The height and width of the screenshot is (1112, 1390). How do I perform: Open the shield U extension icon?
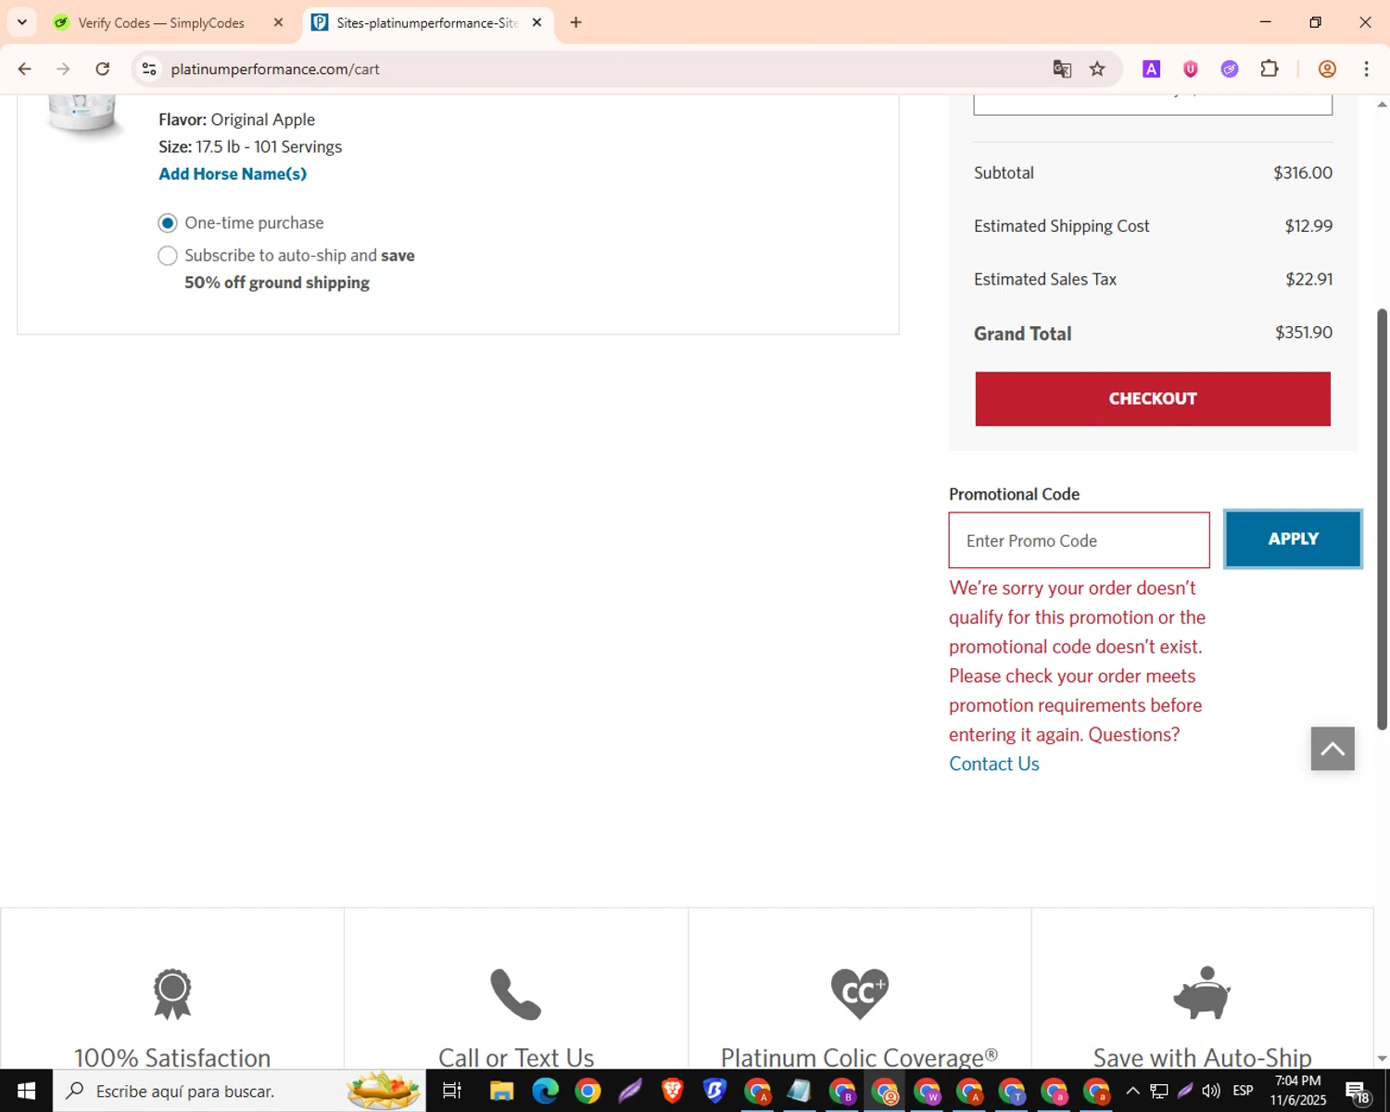point(1191,69)
